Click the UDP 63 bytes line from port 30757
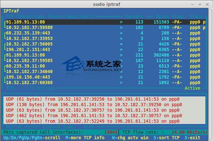This screenshot has width=213, height=141. click(93, 110)
